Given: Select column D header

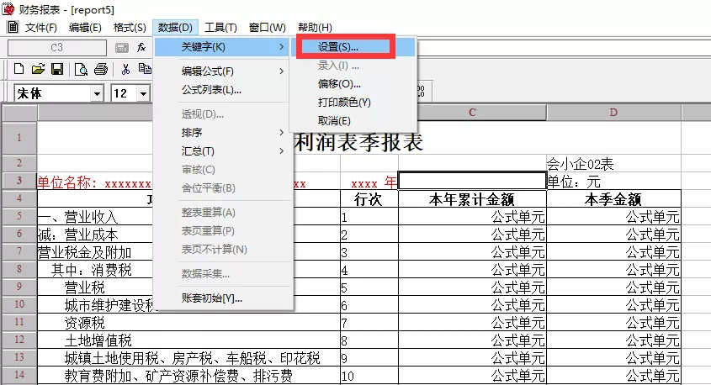Looking at the screenshot, I should coord(613,112).
